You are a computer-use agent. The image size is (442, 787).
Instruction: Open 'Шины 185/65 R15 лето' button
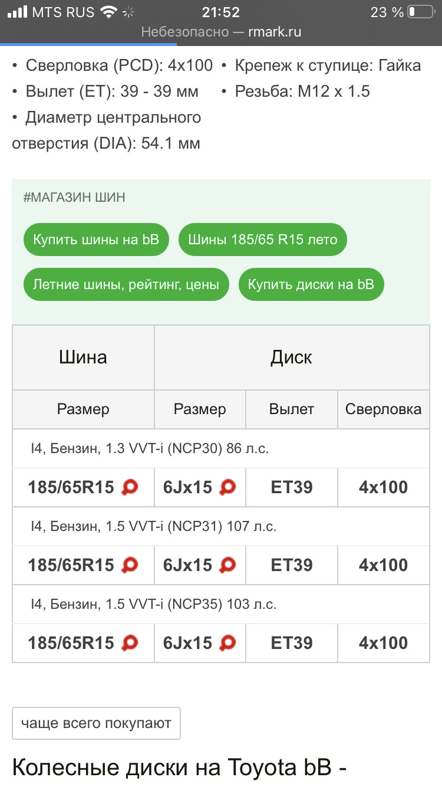(263, 240)
